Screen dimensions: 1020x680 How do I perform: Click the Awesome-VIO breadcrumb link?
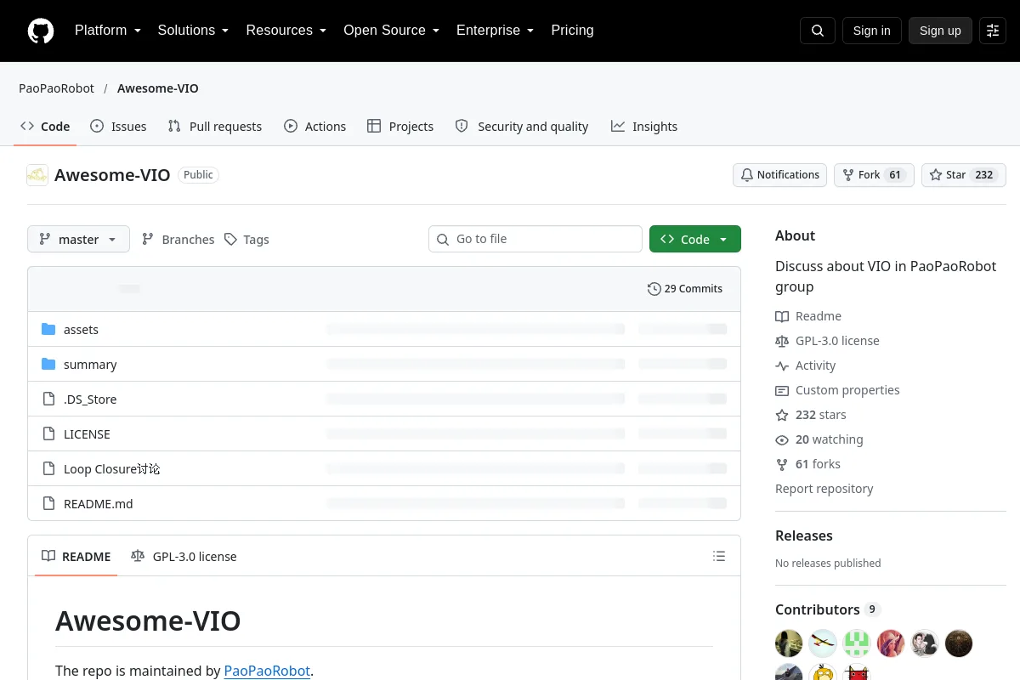[158, 88]
